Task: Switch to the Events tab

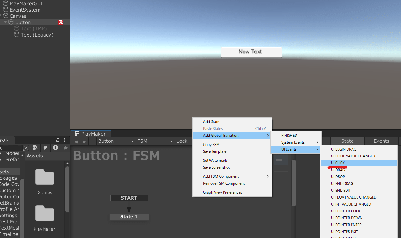Action: coord(381,141)
